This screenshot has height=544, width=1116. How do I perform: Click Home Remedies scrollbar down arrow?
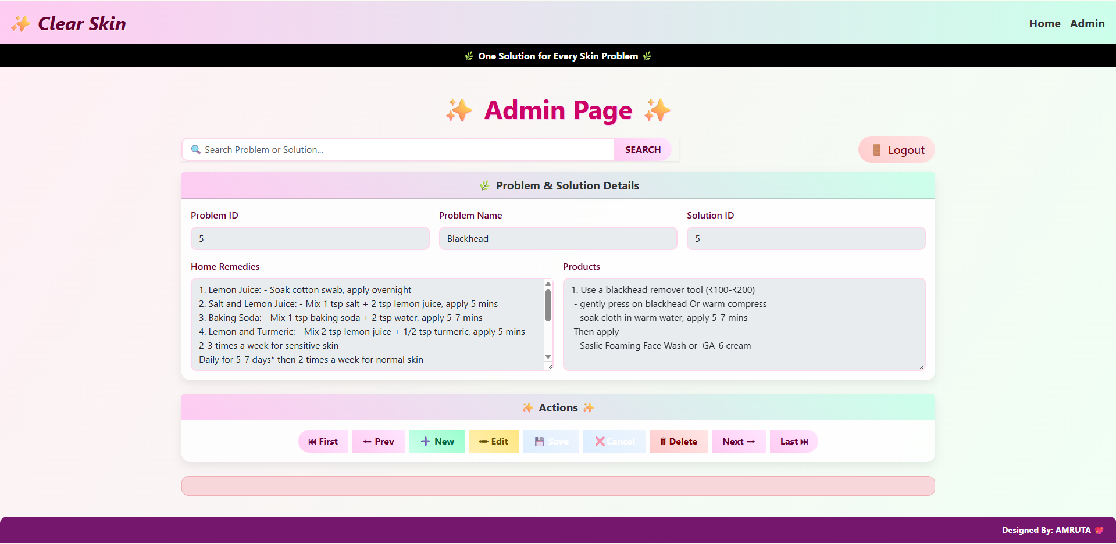tap(548, 356)
